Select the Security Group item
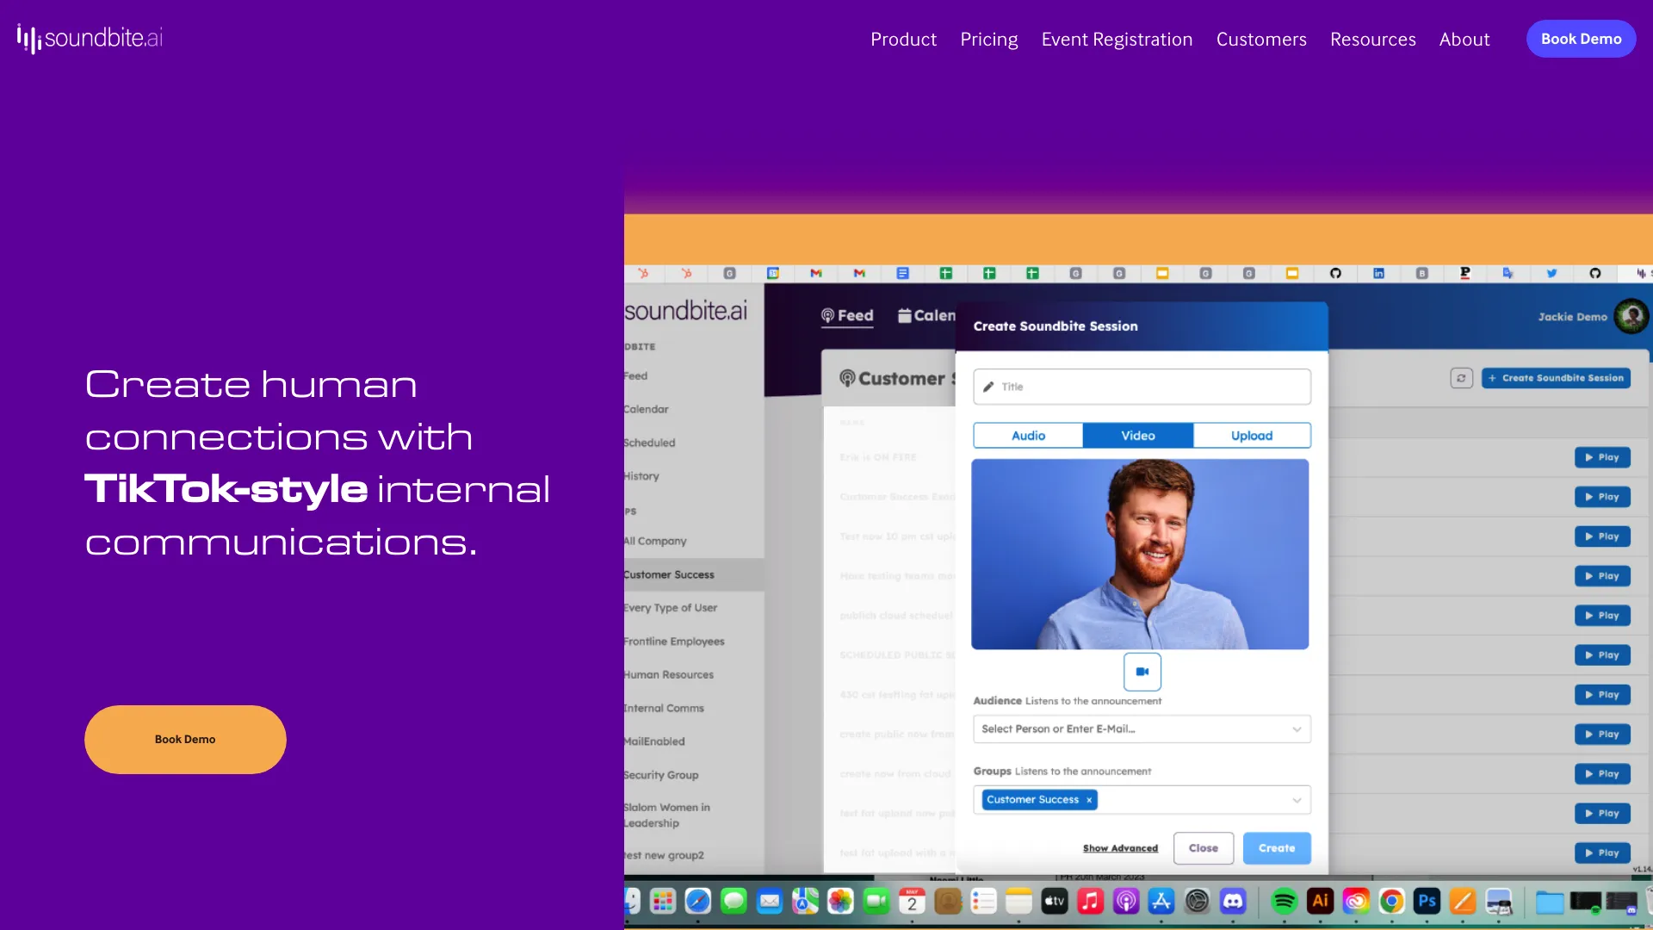The width and height of the screenshot is (1653, 930). 662,775
